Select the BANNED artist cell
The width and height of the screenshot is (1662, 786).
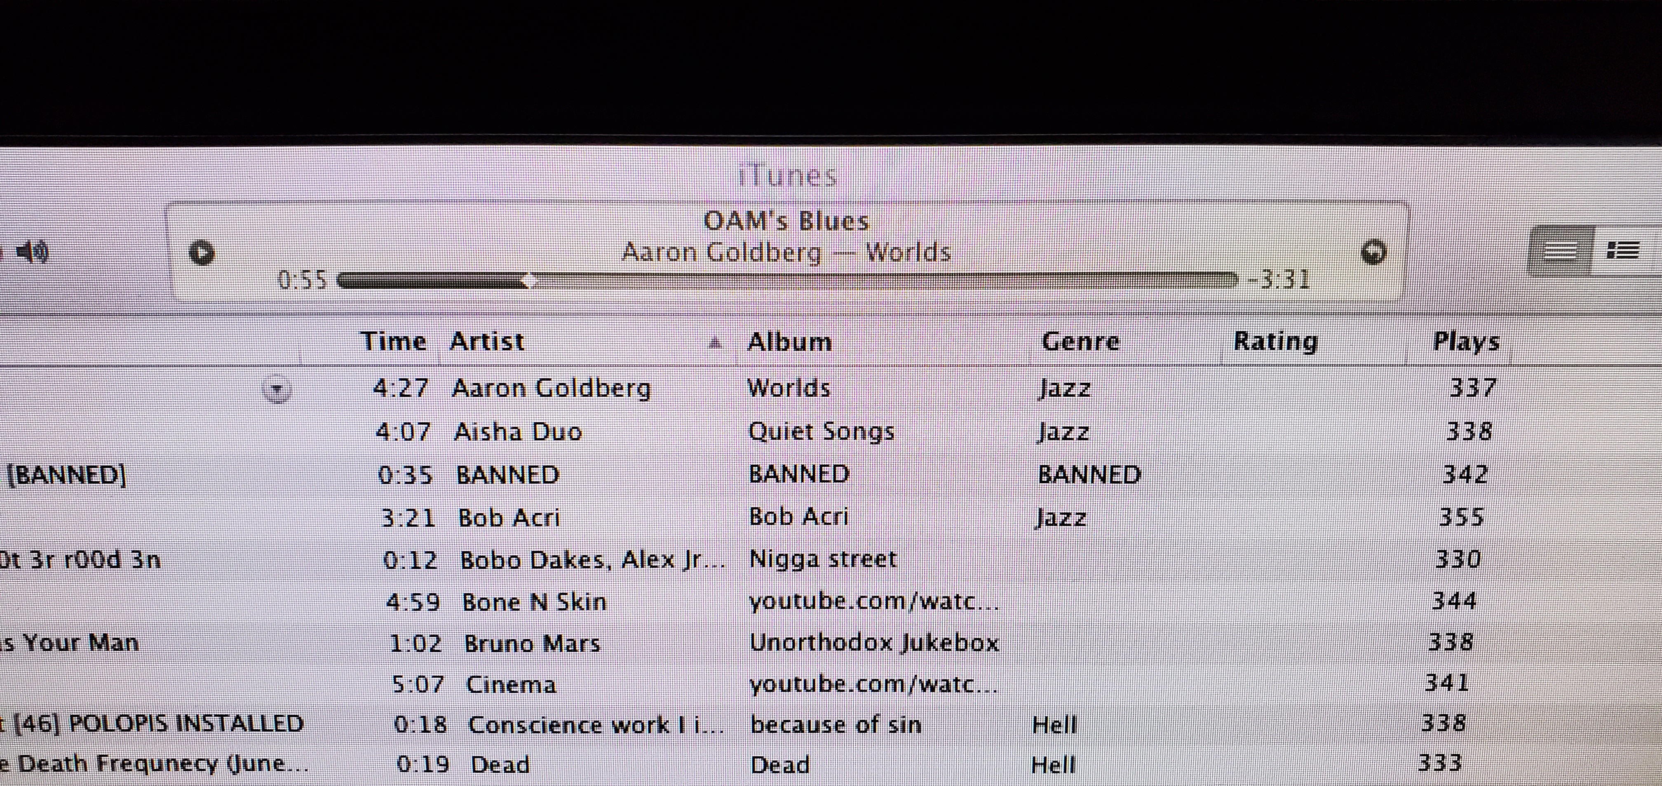(508, 475)
